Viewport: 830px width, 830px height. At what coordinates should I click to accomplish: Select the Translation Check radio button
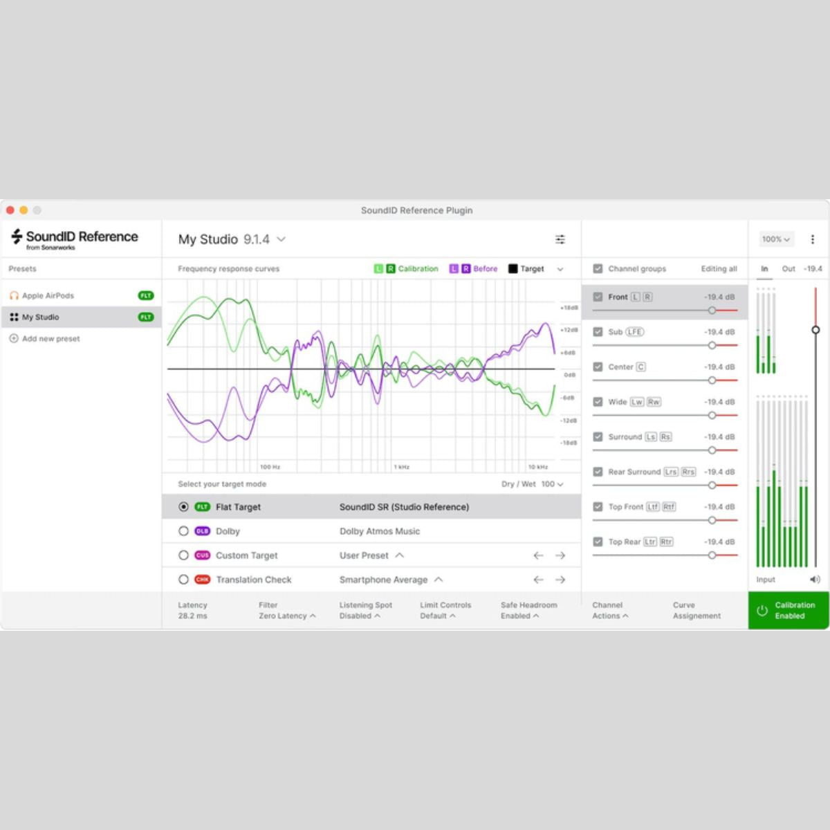coord(183,580)
